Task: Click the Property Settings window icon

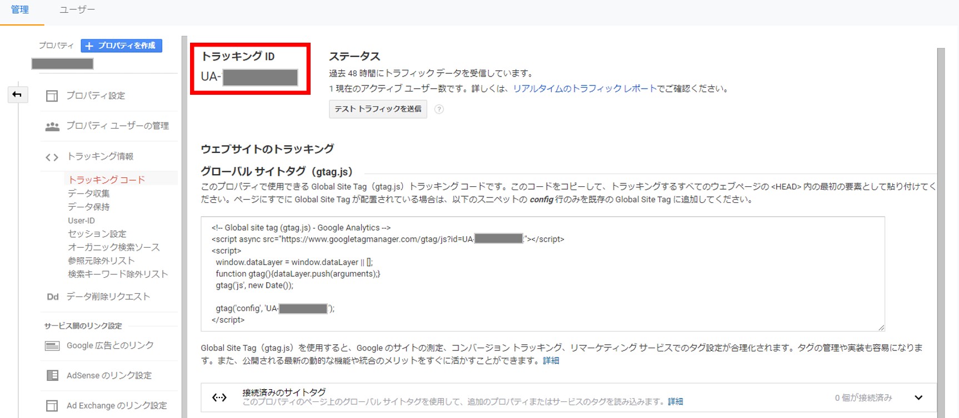Action: 52,96
